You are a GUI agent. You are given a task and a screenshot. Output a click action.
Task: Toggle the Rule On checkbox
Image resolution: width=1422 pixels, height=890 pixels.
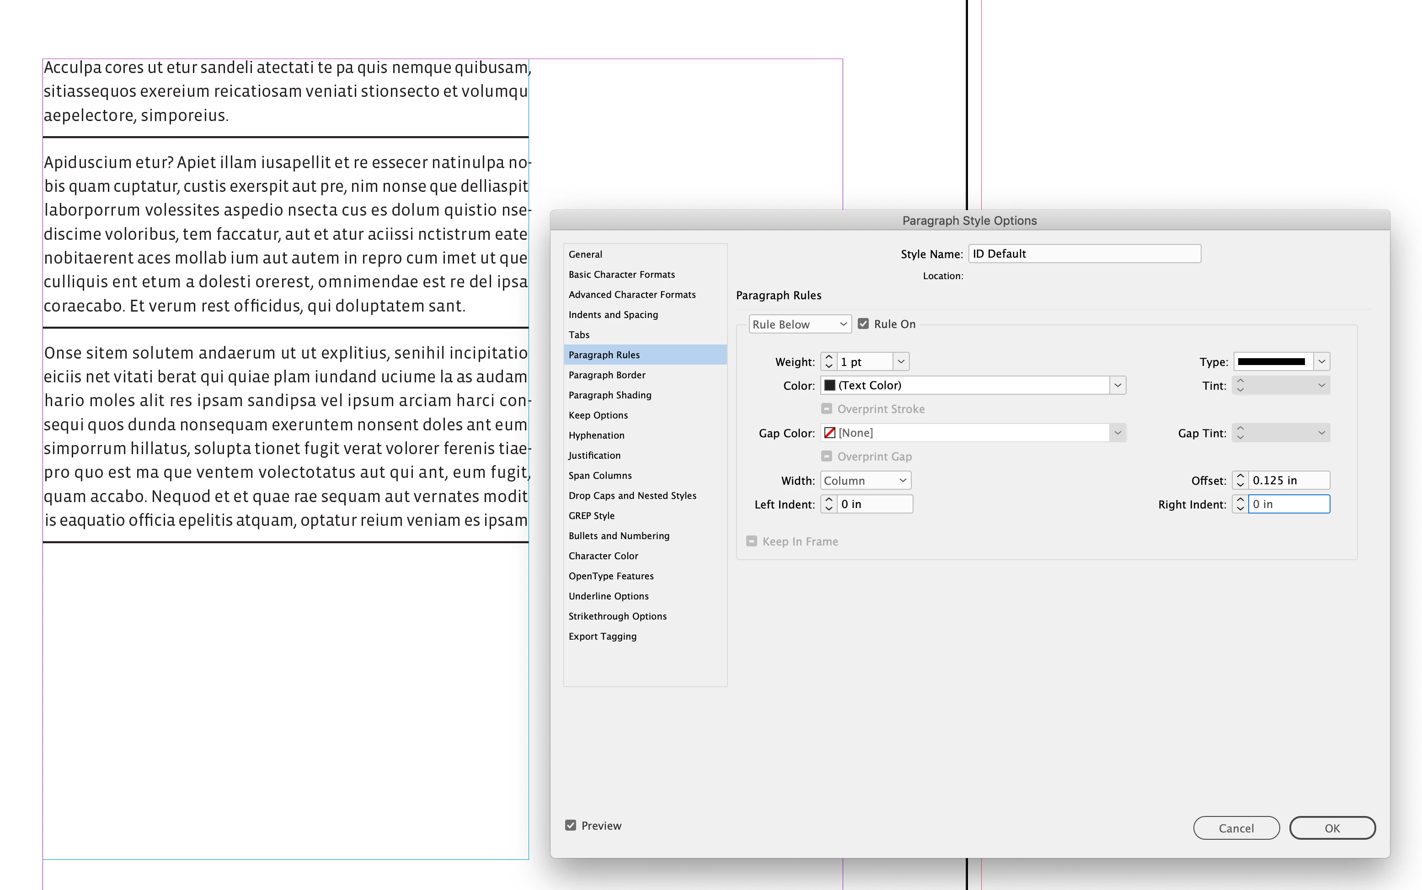(863, 324)
